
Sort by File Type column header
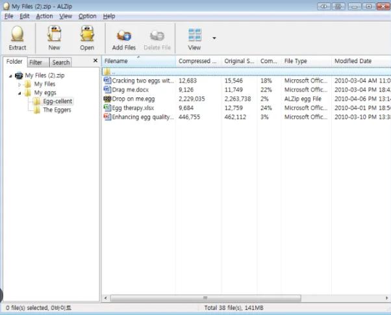point(306,61)
